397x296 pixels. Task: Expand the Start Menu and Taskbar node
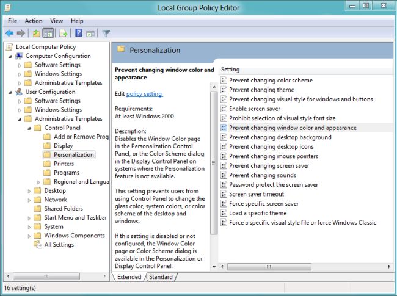(29, 218)
